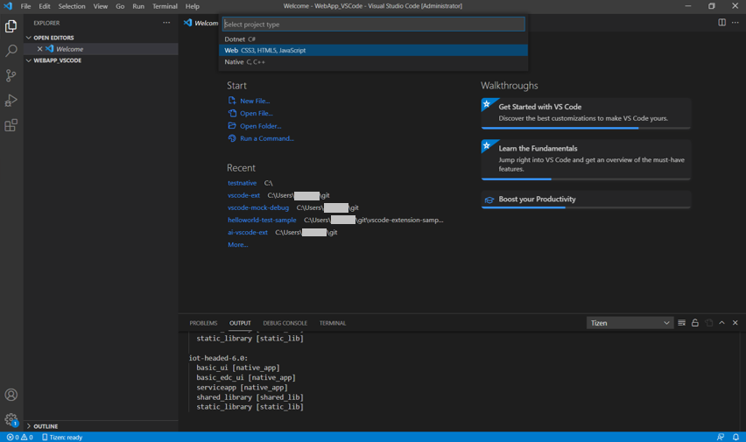Click the Open Folder... link
Image resolution: width=746 pixels, height=442 pixels.
tap(260, 126)
